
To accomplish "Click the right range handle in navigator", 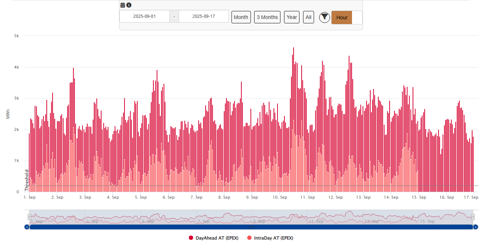I will pos(473,217).
